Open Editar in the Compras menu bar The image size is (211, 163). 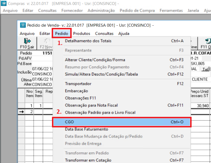pyautogui.click(x=28, y=11)
